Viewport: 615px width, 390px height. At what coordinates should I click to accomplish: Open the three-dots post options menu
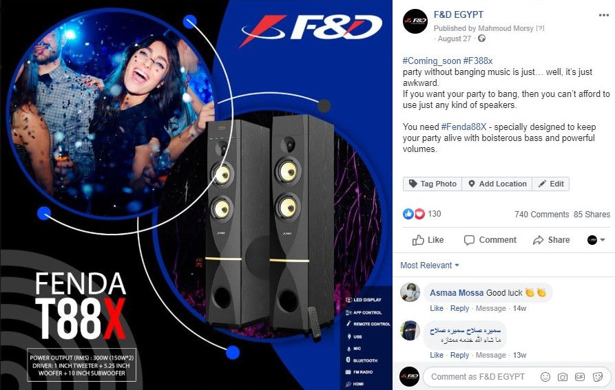[x=603, y=15]
